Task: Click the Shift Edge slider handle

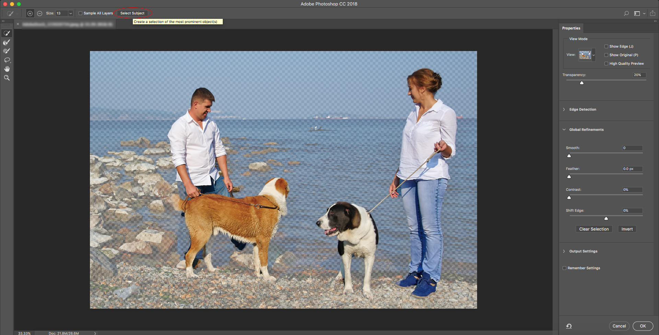Action: (606, 219)
